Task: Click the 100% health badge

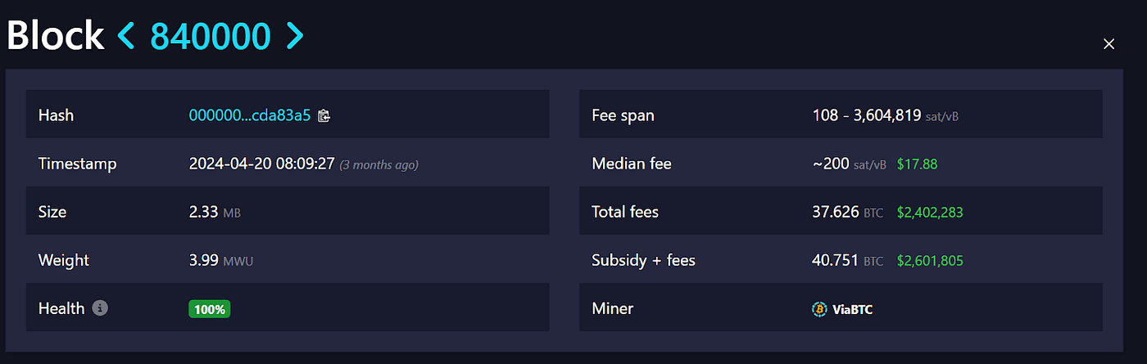Action: pyautogui.click(x=211, y=309)
